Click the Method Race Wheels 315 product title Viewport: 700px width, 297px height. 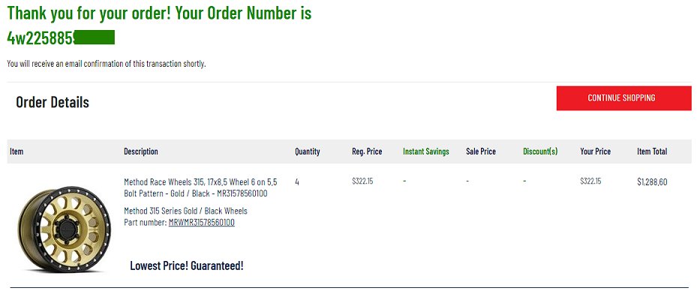(200, 187)
